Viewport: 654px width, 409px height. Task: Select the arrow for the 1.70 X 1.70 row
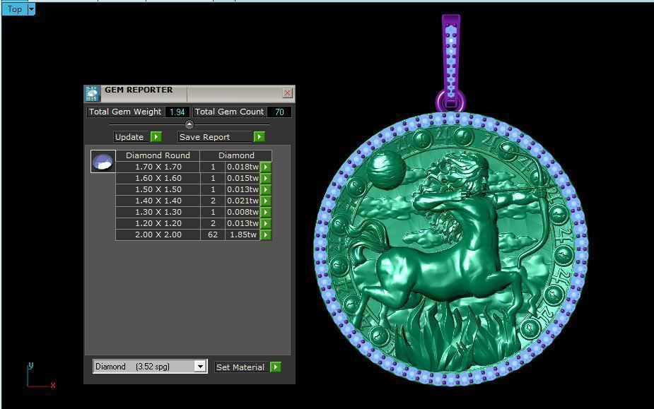click(266, 167)
